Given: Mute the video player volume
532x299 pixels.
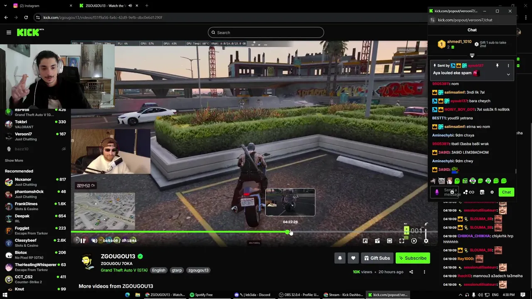Looking at the screenshot, I should coord(94,240).
